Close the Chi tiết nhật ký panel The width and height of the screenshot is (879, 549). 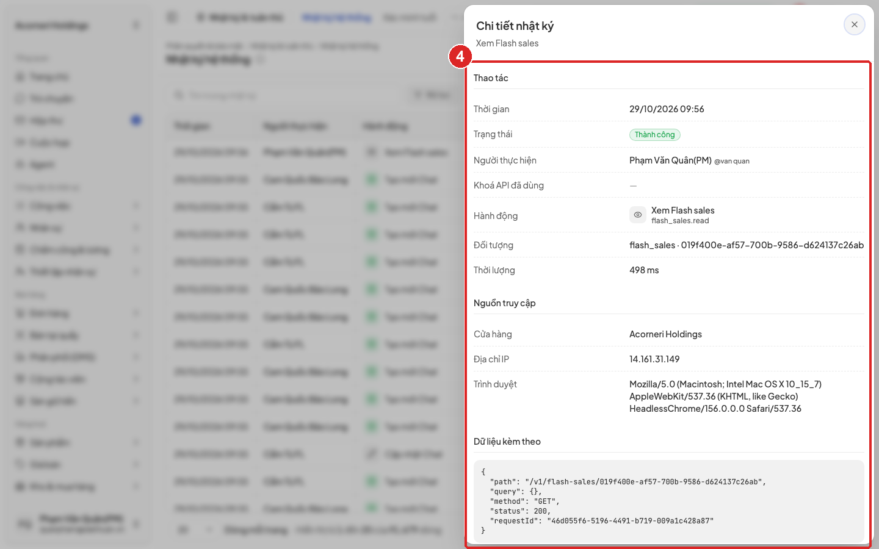point(854,24)
